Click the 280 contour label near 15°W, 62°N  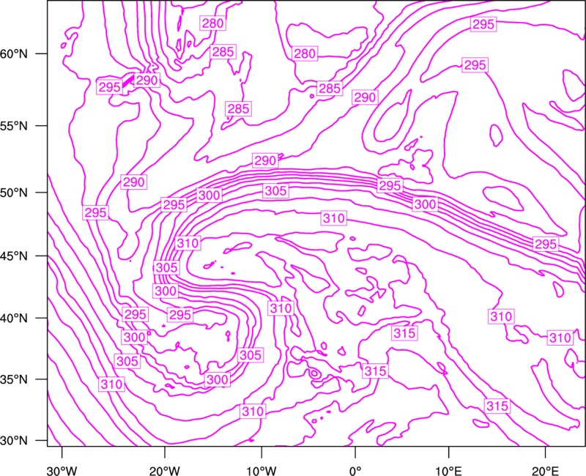(212, 23)
